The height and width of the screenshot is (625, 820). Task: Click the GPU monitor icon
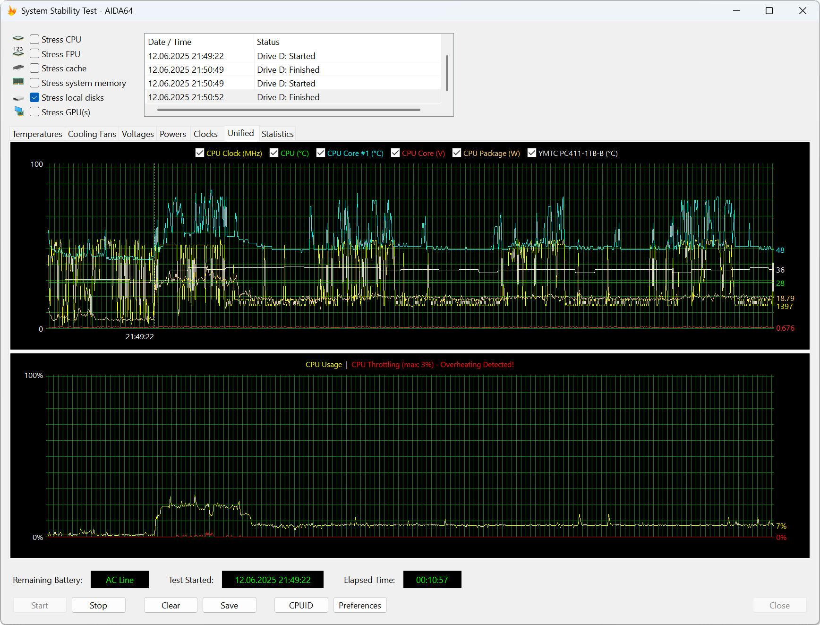point(19,111)
